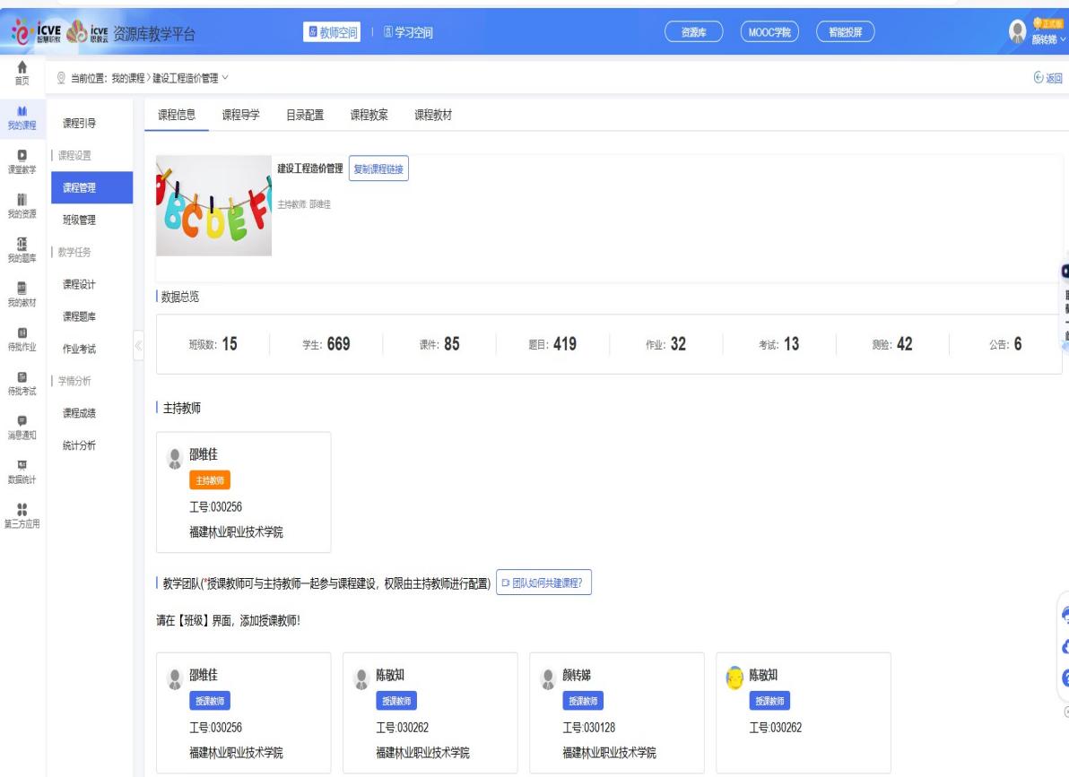Open user account dropdown at top right
This screenshot has width=1069, height=777.
[1042, 34]
